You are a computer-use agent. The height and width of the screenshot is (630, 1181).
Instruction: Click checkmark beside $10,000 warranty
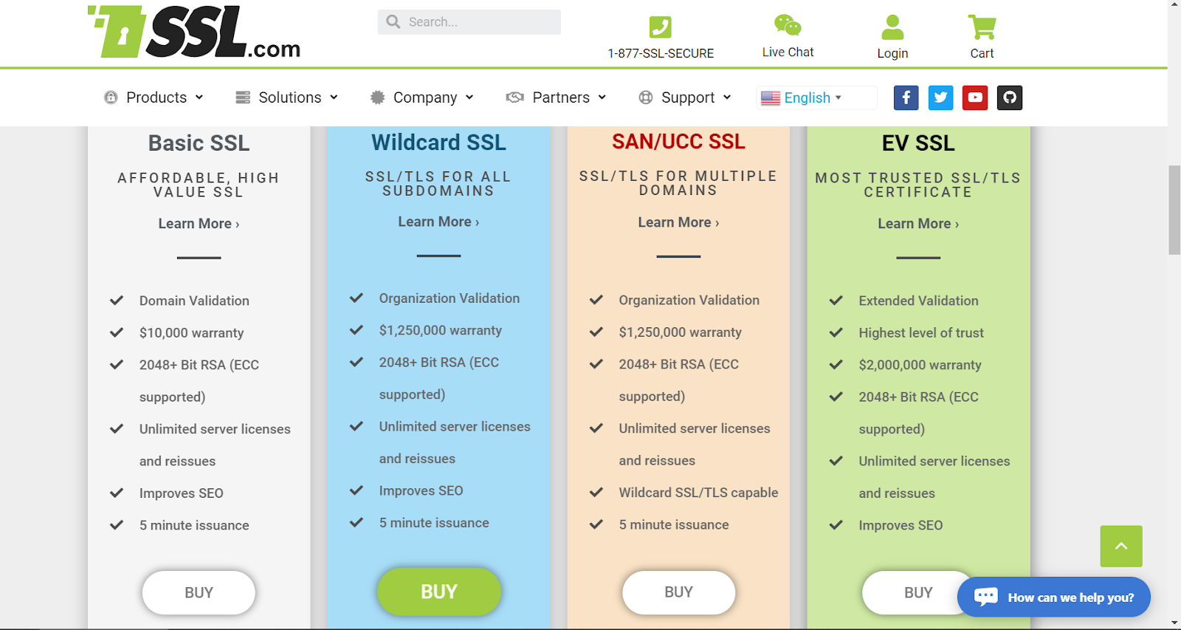(117, 332)
